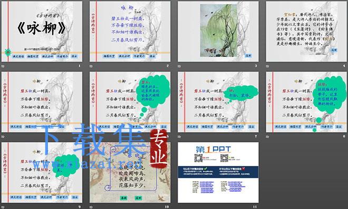Select the 《咏柳》 title slide thumbnail
The height and width of the screenshot is (209, 348).
(x=42, y=32)
